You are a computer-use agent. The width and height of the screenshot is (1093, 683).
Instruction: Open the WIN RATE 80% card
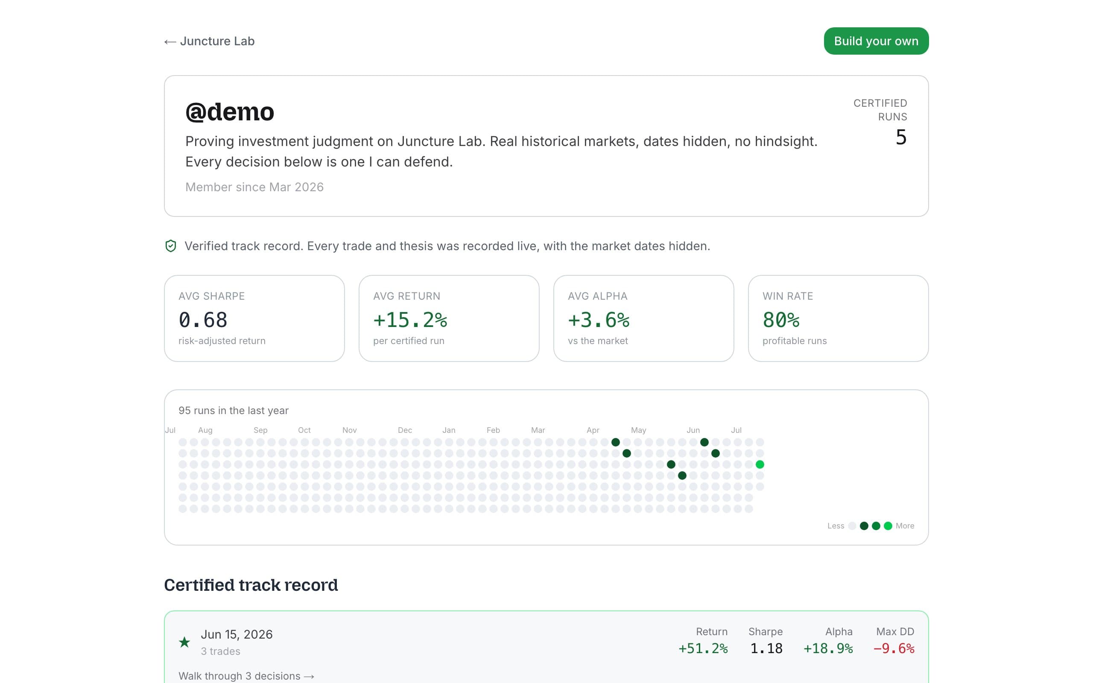coord(838,318)
